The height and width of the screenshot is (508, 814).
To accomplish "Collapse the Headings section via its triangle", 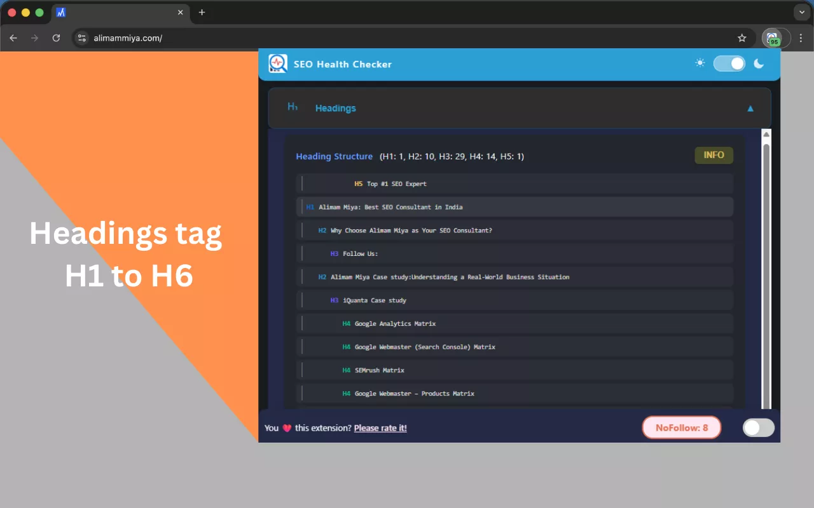I will coord(750,108).
